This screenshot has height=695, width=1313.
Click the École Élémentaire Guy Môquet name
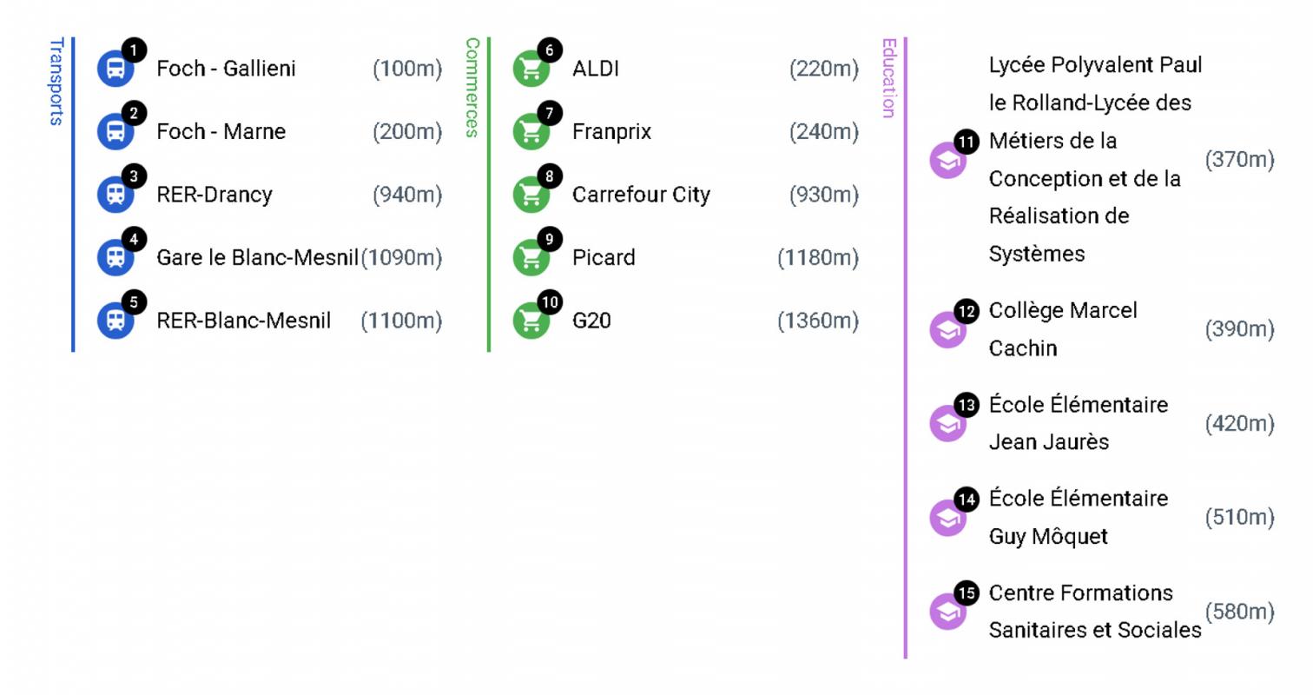pos(1078,518)
